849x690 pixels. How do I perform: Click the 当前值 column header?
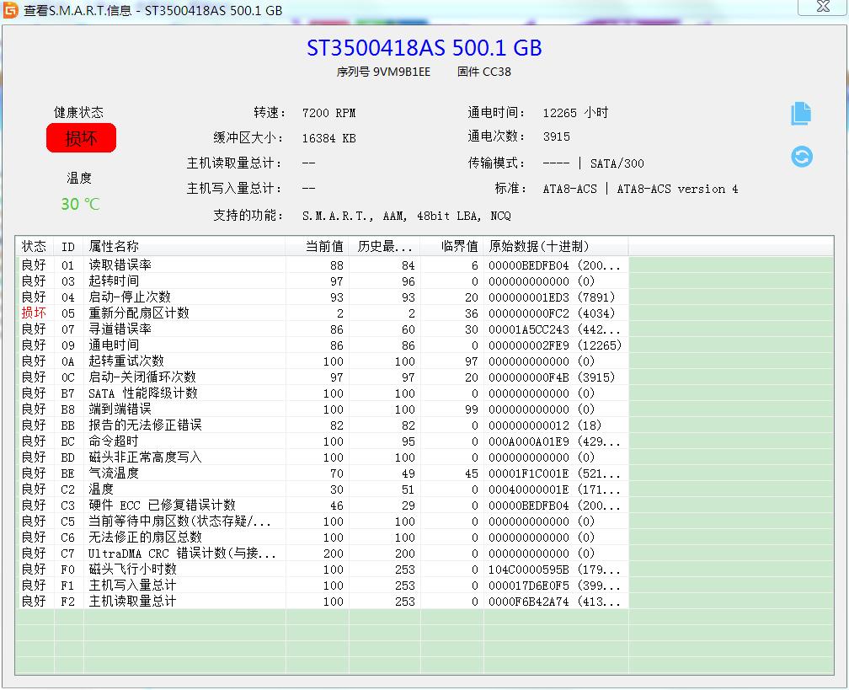tap(318, 246)
